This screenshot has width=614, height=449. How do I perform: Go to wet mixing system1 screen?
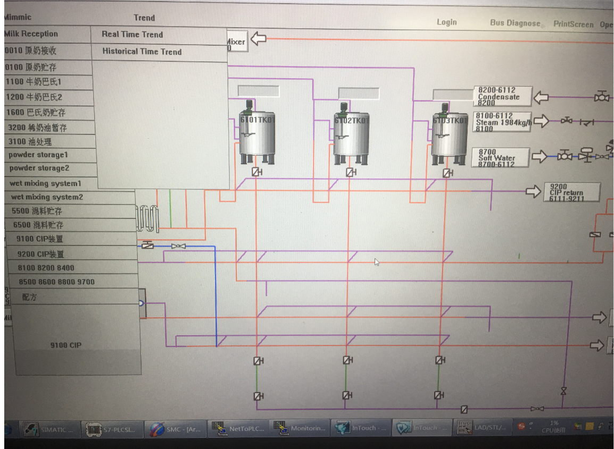[46, 183]
